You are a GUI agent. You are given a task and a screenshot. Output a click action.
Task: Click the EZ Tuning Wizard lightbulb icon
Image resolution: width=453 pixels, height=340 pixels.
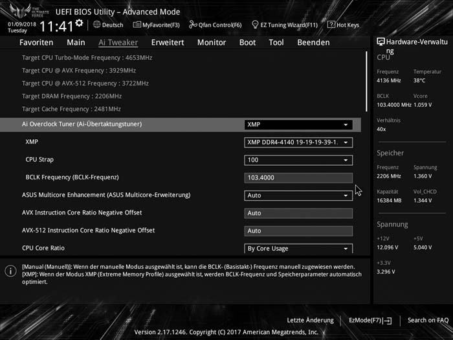click(255, 25)
